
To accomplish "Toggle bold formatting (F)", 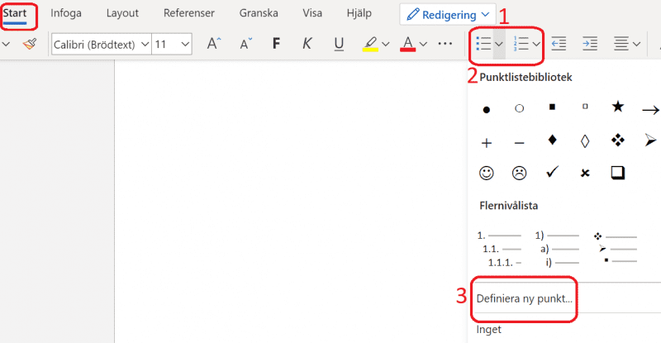I will point(276,44).
